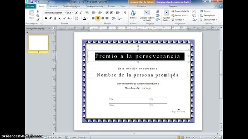The image size is (248, 139).
Task: Toggle center alignment
Action: (x=98, y=18)
